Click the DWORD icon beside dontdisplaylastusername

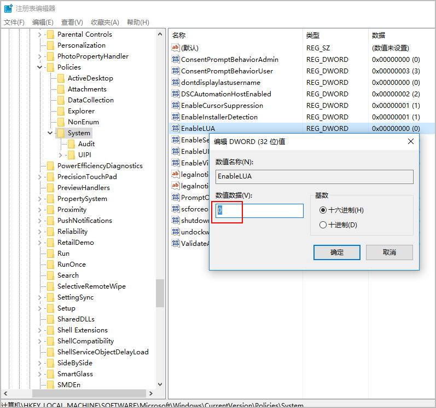point(176,83)
